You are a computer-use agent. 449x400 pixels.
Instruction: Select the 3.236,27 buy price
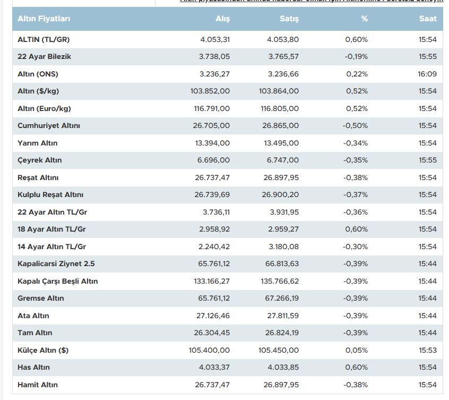coord(215,74)
